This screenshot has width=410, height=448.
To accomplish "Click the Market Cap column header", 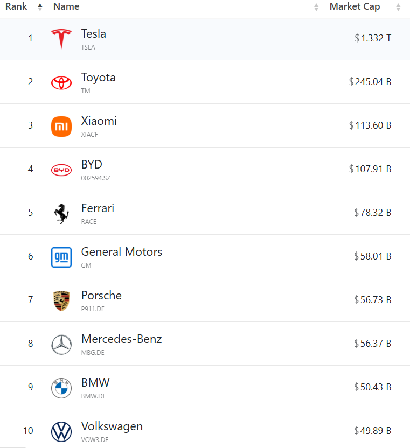I will tap(355, 6).
